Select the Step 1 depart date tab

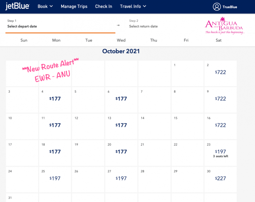click(x=60, y=24)
